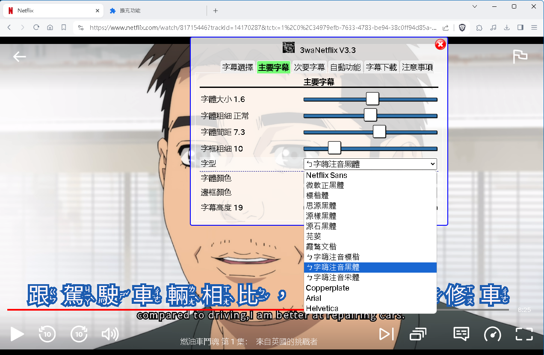The image size is (544, 355).
Task: Switch to 主要字幕 tab
Action: point(274,67)
